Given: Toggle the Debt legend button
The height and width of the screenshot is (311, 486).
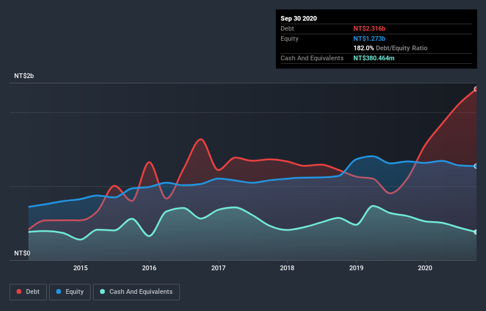Looking at the screenshot, I should click(28, 292).
